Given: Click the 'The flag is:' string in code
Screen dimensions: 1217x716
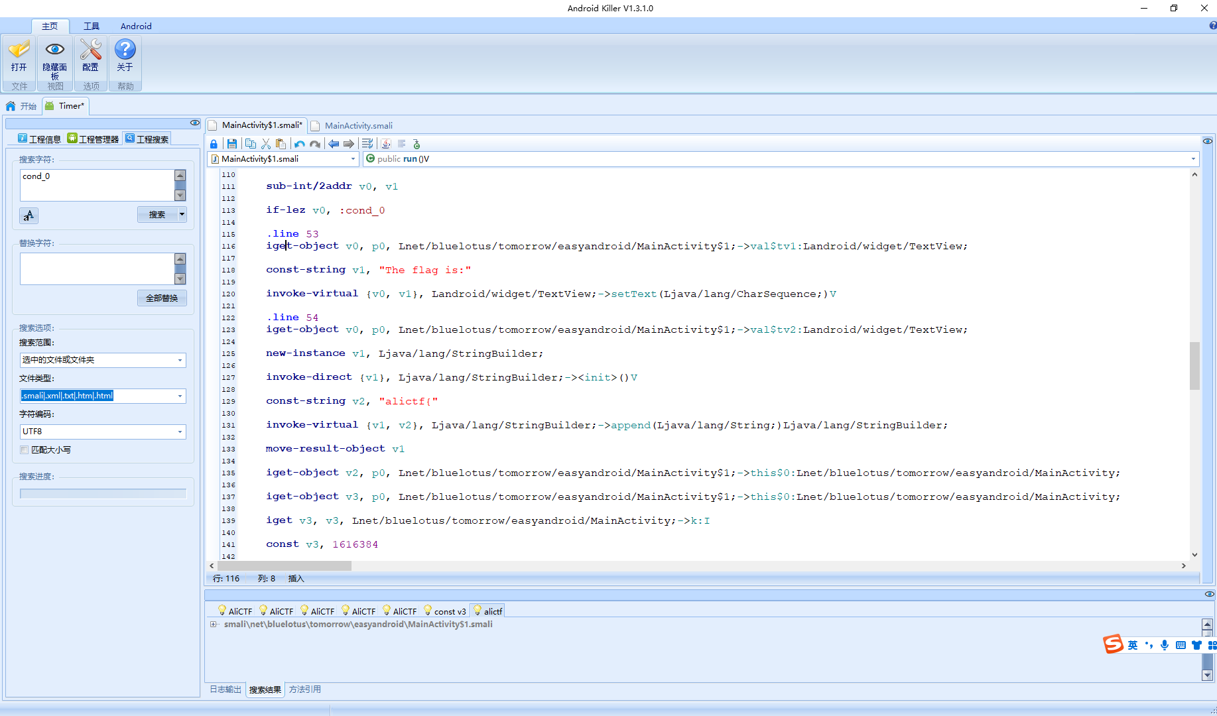Looking at the screenshot, I should [424, 270].
